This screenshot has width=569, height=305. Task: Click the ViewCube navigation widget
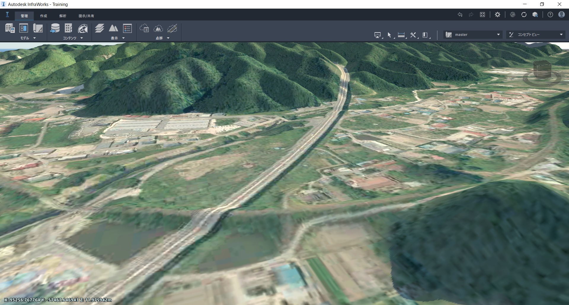(542, 73)
